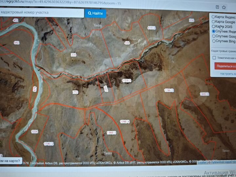Click the reader view icon in address bar
This screenshot has height=177, width=236.
[217, 7]
